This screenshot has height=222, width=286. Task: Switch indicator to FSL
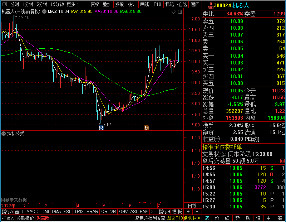point(68,212)
